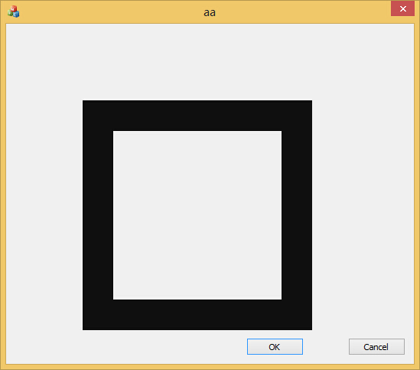The height and width of the screenshot is (370, 420).
Task: Dismiss dialog with the Cancel button
Action: [x=376, y=346]
